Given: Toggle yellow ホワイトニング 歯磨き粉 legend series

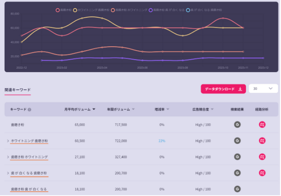Looking at the screenshot, I should pos(91,10).
